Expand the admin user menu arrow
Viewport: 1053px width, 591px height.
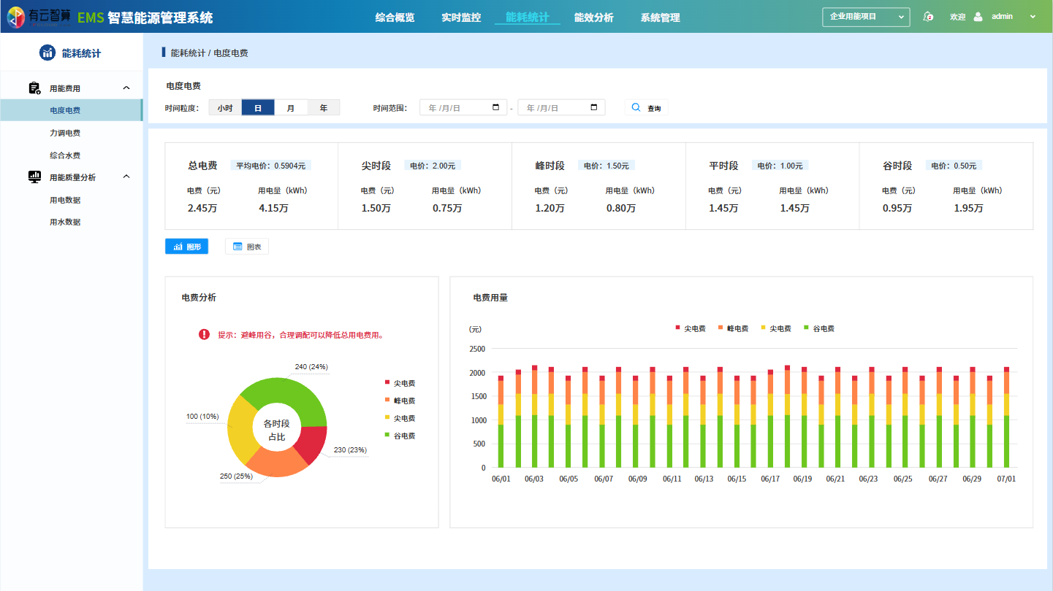(x=1033, y=17)
